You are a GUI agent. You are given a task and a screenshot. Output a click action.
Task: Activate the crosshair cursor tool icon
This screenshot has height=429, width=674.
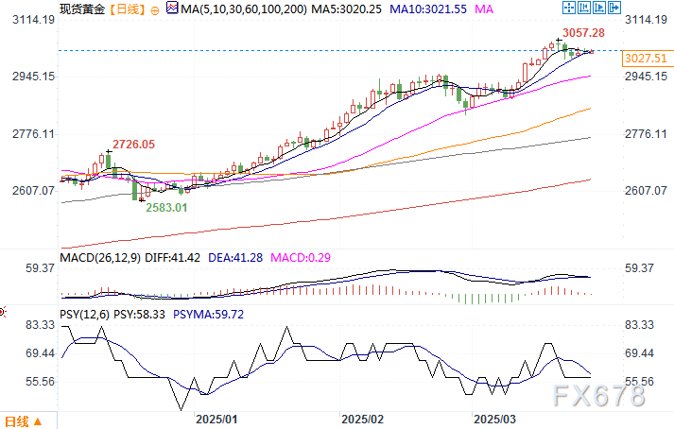(569, 8)
